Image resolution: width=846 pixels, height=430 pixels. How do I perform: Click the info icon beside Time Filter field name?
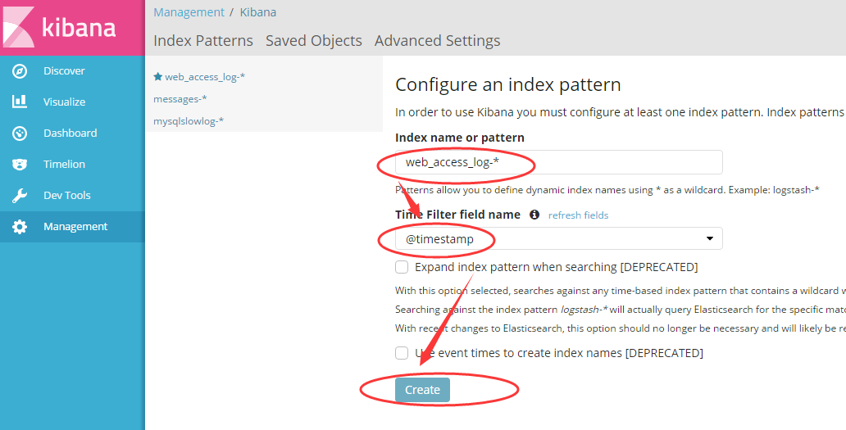tap(534, 215)
